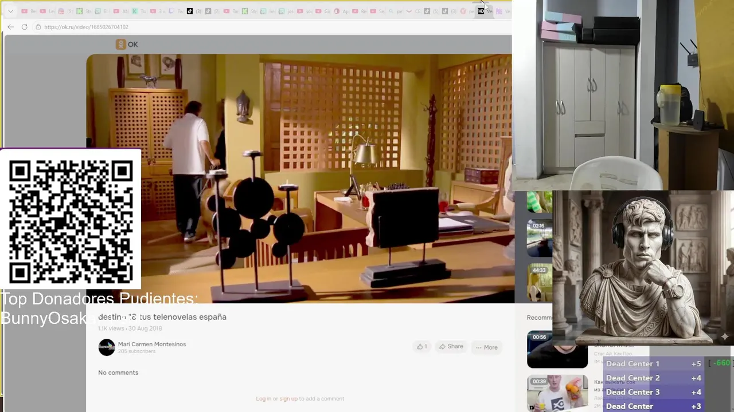
Task: Like the video with thumbs-up button
Action: click(422, 347)
